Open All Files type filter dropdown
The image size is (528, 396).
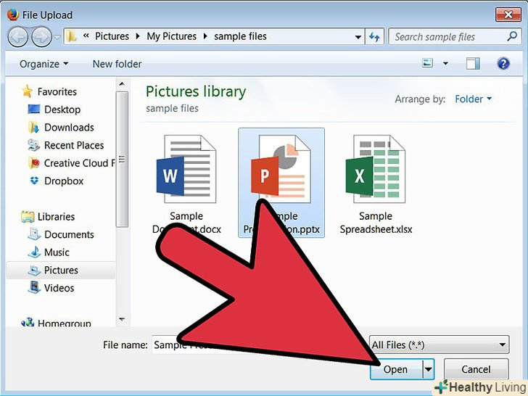coord(439,345)
